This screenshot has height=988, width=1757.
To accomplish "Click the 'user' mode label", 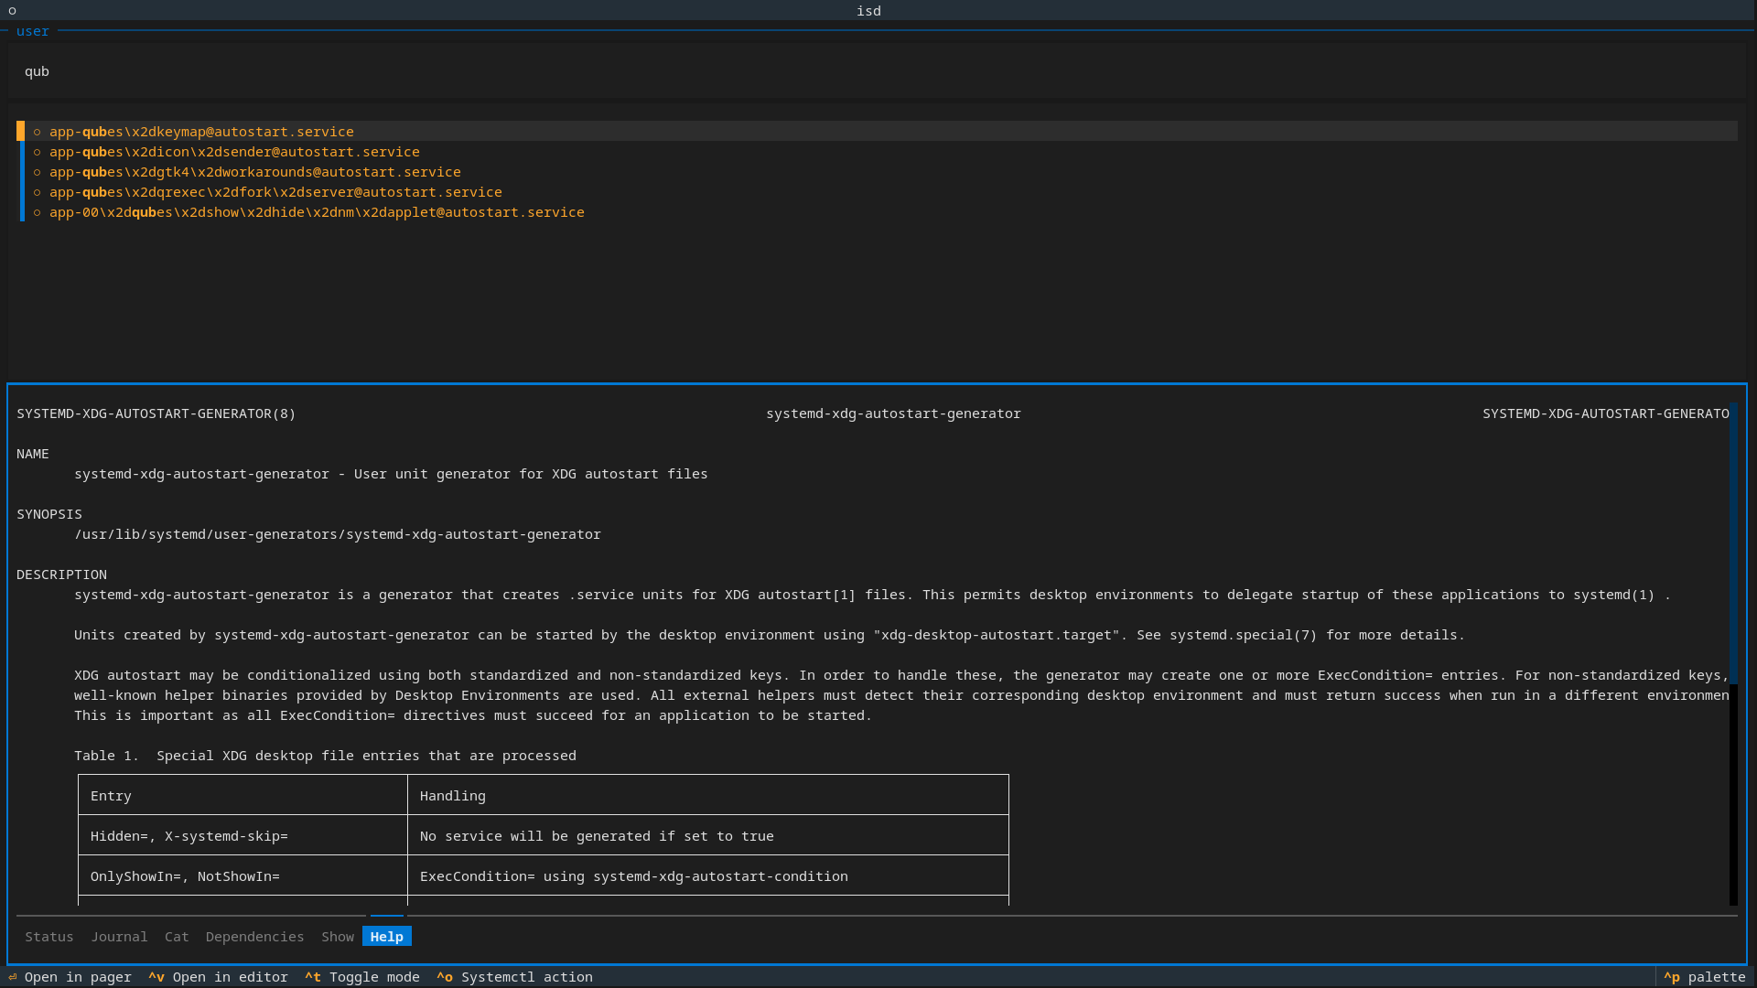I will [33, 31].
